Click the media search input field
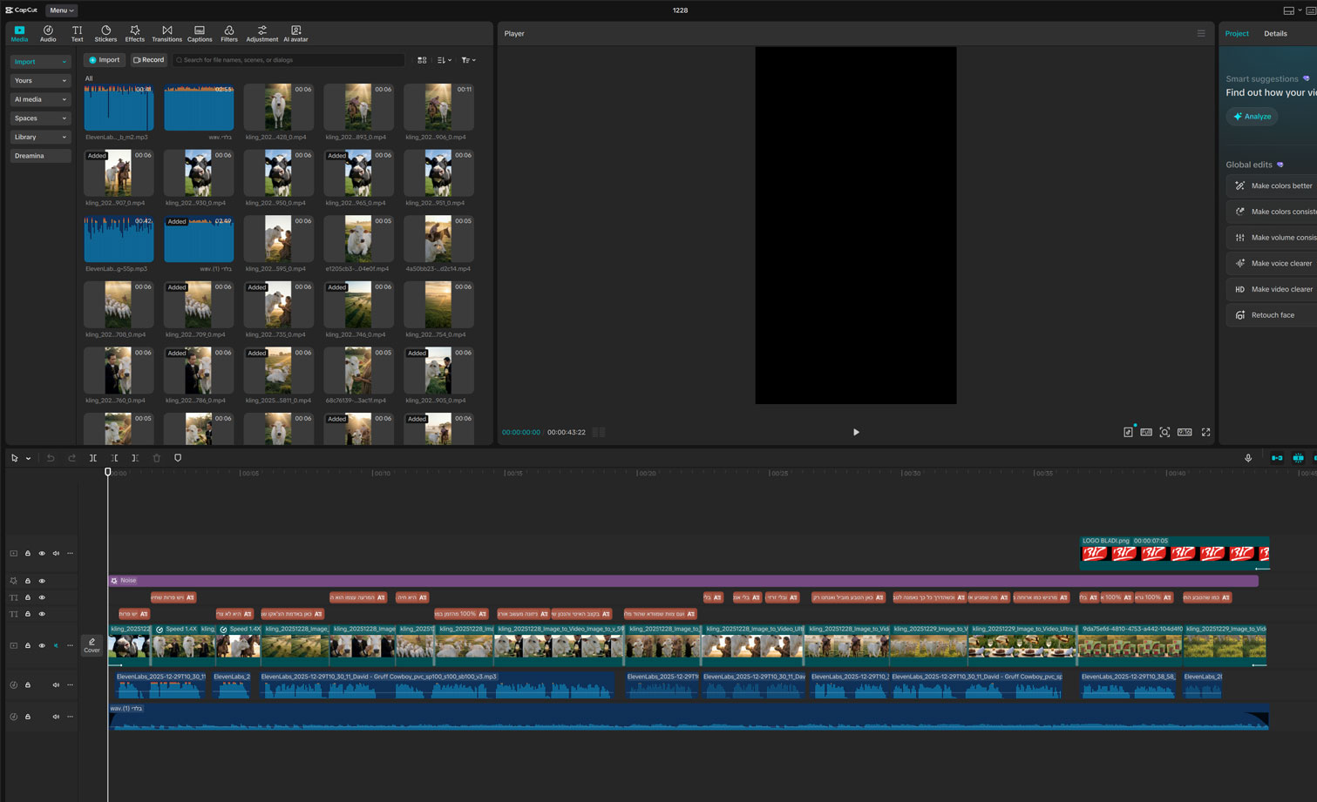The width and height of the screenshot is (1317, 802). 288,60
